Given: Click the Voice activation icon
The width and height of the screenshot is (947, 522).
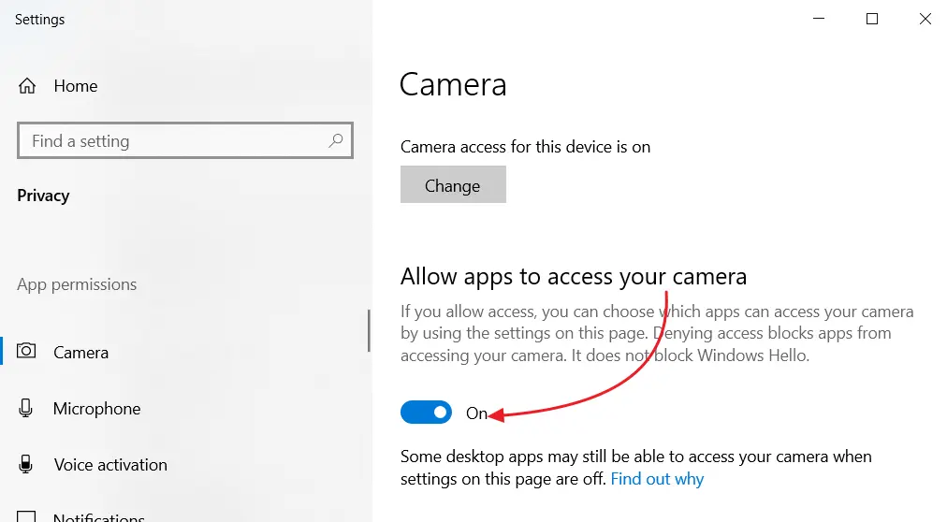Looking at the screenshot, I should [x=27, y=465].
